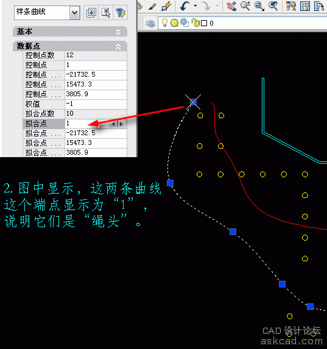The image size is (327, 349).
Task: Select the Match Properties paintbrush icon
Action: click(153, 6)
